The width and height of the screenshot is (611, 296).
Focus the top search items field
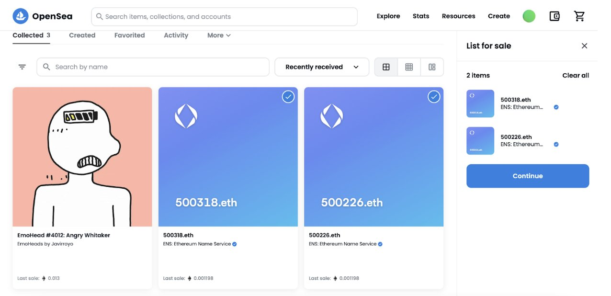tap(224, 16)
